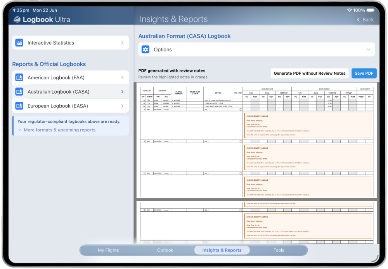Click Generate PDF without Review Notes

[x=310, y=73]
